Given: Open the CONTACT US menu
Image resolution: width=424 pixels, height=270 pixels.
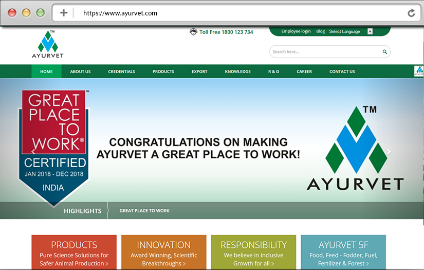Looking at the screenshot, I should [342, 71].
